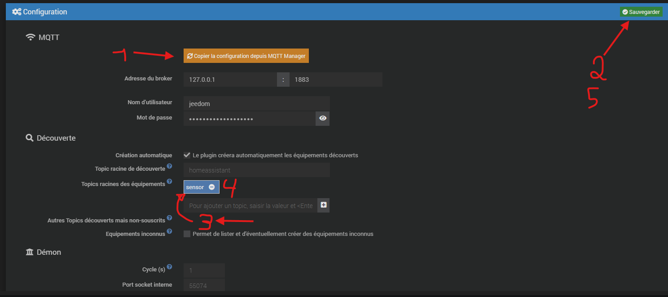668x297 pixels.
Task: Focus the broker port field 1883
Action: point(336,80)
